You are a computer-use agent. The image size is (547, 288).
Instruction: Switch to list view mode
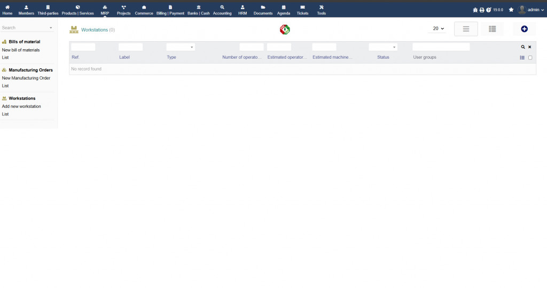[466, 29]
